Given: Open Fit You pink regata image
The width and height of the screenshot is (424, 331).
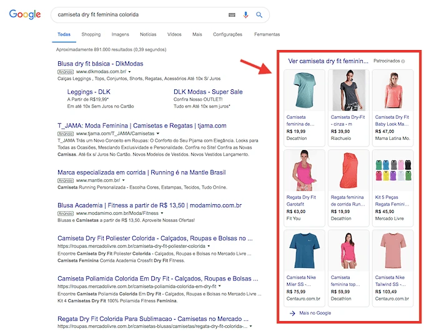Looking at the screenshot, I should coord(304,170).
